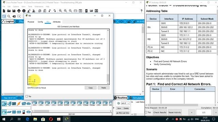Click the Paste toolbar icon
The image size is (218, 122).
click(45, 11)
